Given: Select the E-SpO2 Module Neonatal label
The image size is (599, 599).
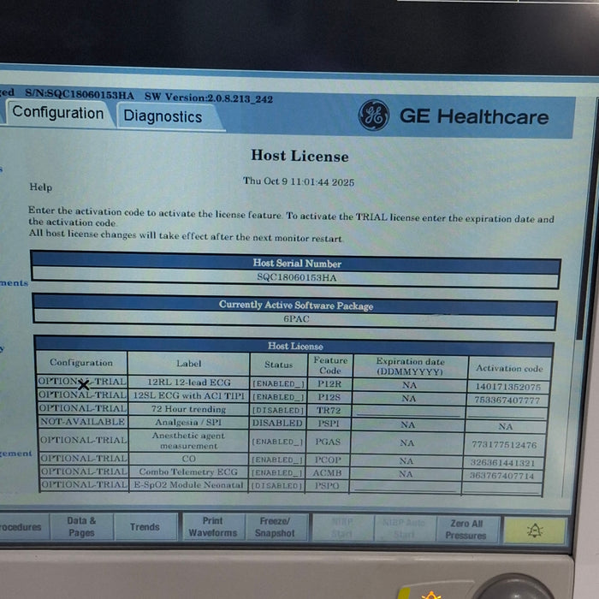Looking at the screenshot, I should (188, 485).
